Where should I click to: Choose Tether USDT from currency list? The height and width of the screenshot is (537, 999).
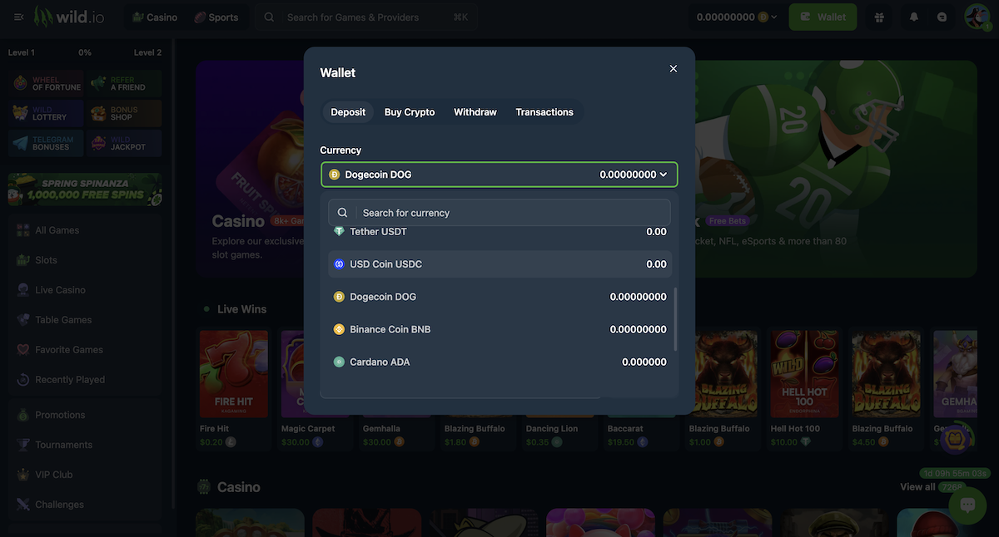[x=499, y=232]
